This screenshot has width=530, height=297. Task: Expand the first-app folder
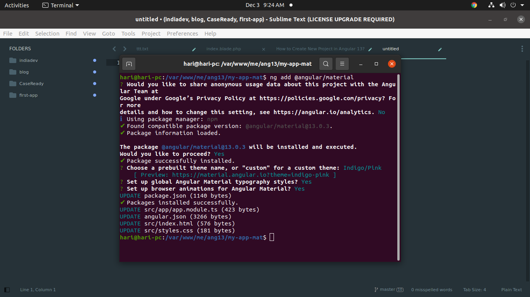28,95
